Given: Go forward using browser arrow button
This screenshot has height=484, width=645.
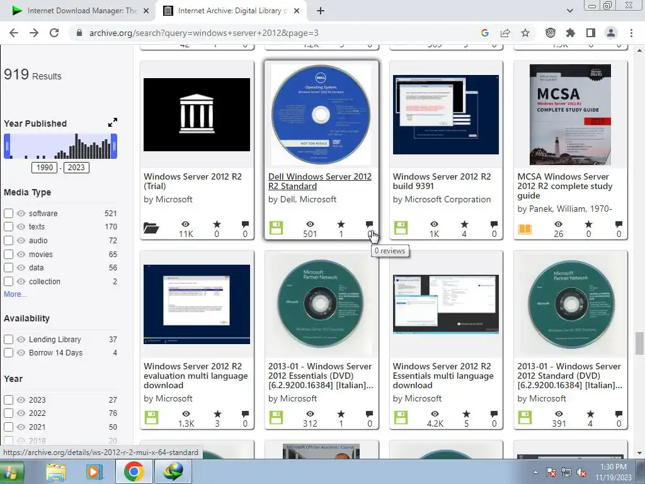Looking at the screenshot, I should pyautogui.click(x=34, y=33).
